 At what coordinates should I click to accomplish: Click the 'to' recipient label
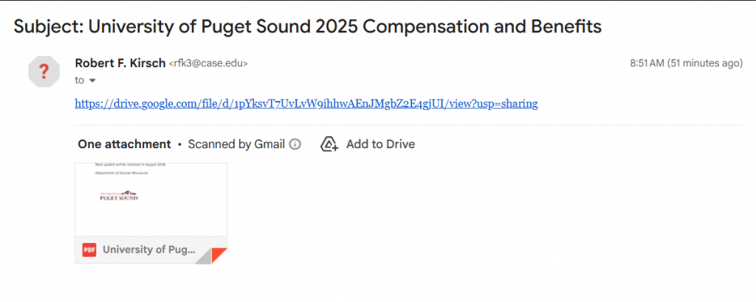[x=80, y=80]
